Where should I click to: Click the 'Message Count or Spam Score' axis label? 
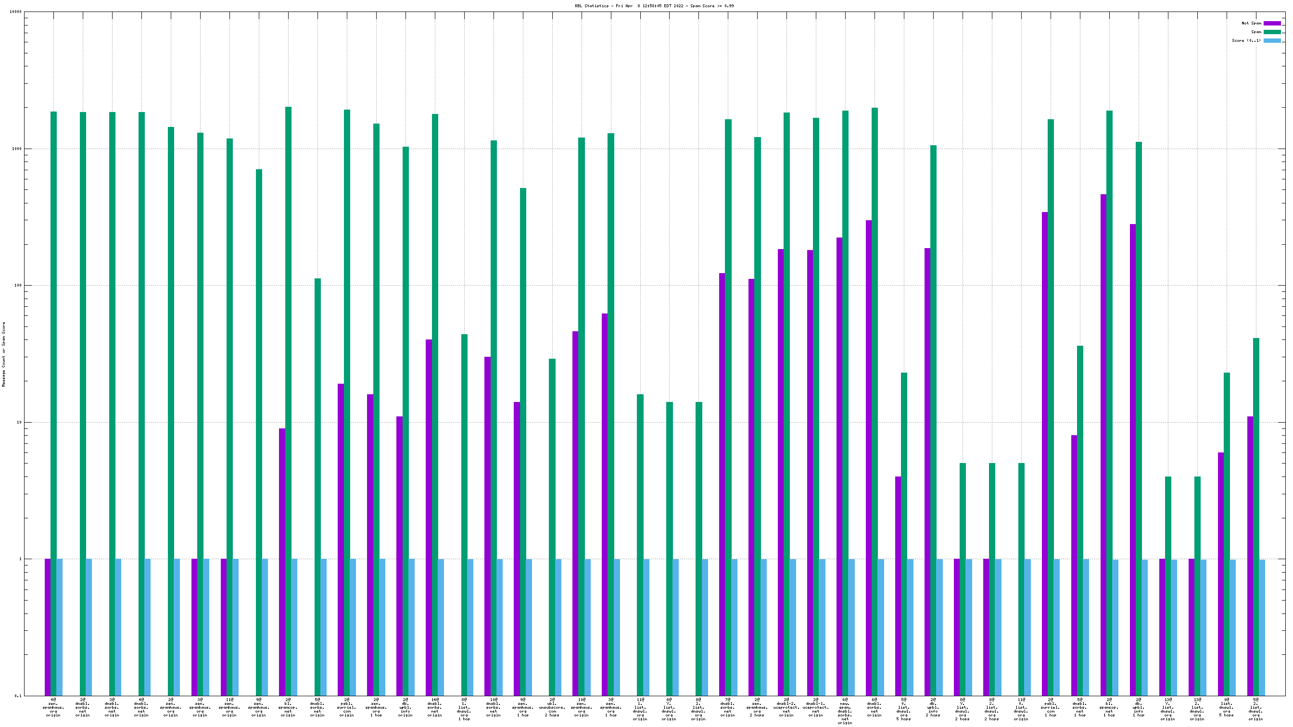(x=4, y=354)
